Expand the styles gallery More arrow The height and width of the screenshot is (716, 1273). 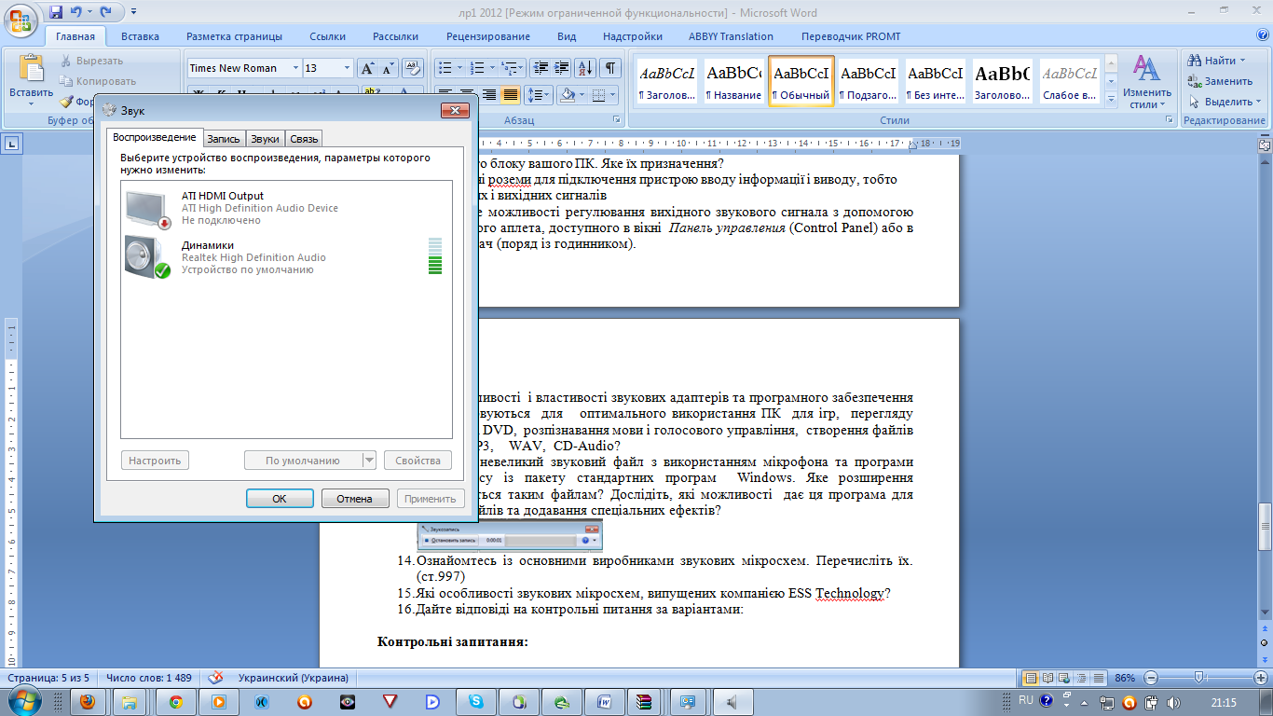coord(1111,100)
